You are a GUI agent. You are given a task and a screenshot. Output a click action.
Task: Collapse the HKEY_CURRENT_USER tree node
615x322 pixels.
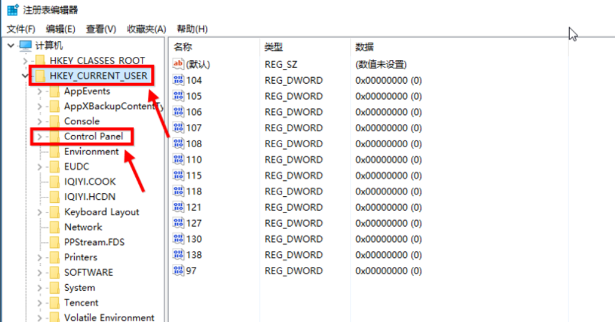coord(25,76)
